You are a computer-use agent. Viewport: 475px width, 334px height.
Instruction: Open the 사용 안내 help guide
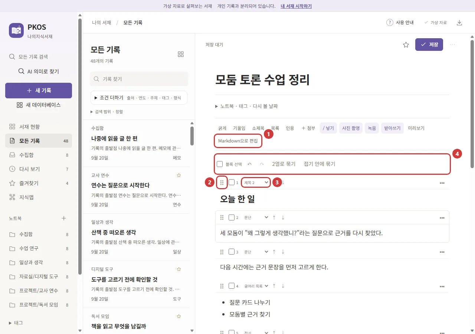coord(400,22)
